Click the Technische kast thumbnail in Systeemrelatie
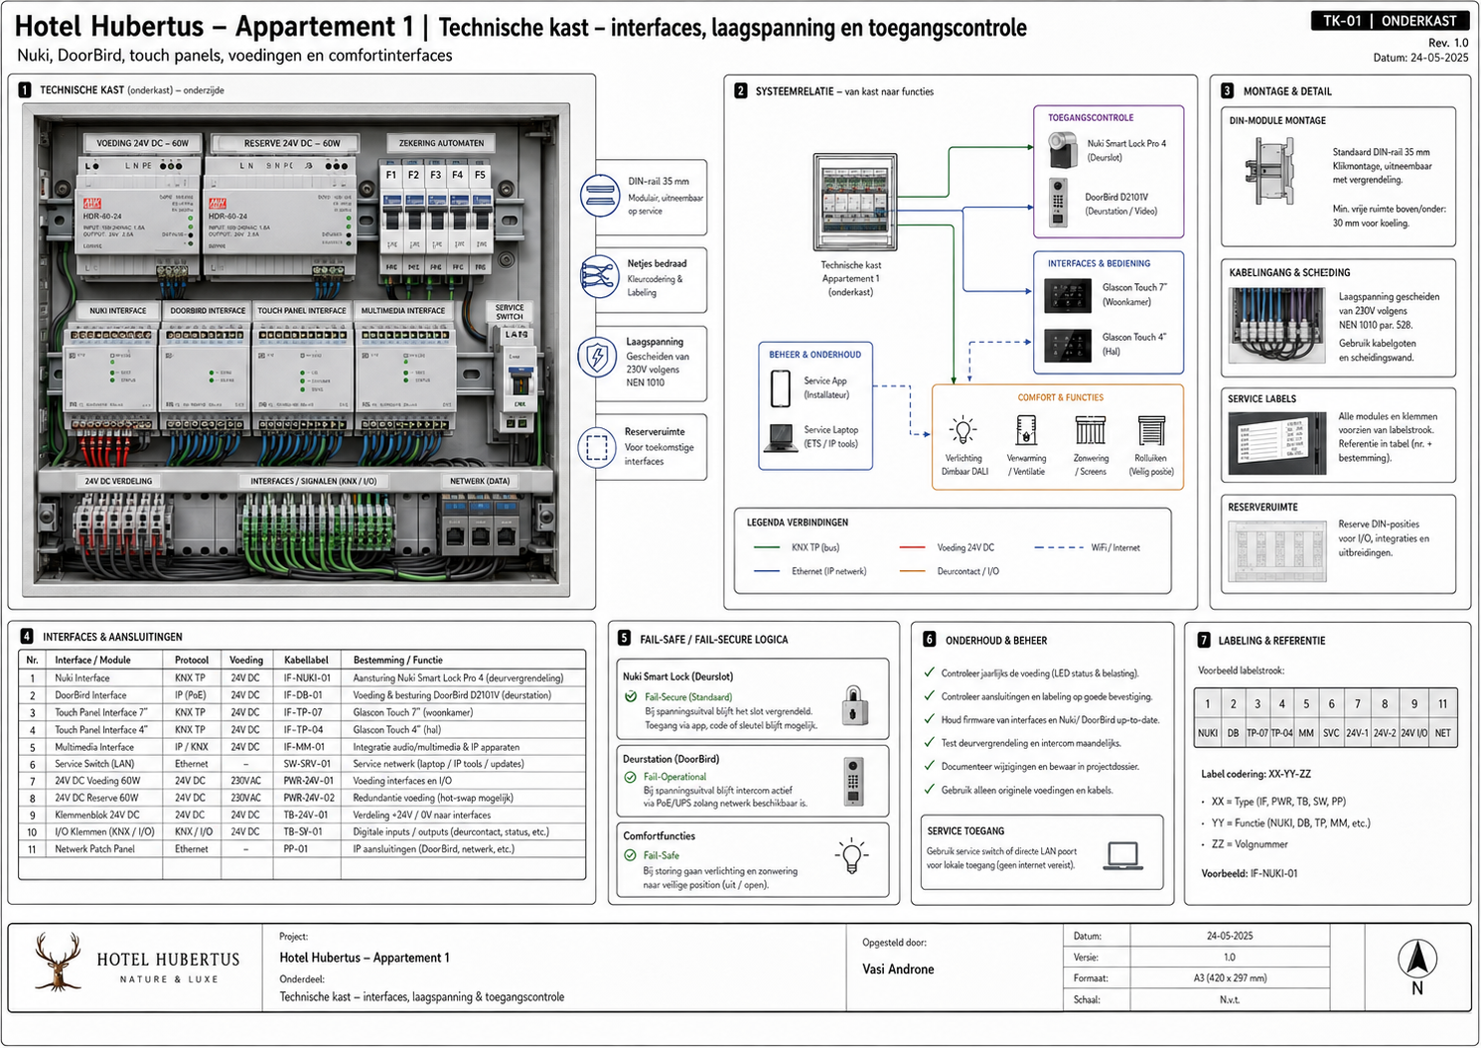The image size is (1481, 1048). click(855, 204)
